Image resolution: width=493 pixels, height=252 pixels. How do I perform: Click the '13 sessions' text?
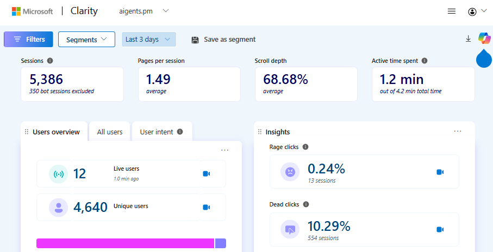322,181
